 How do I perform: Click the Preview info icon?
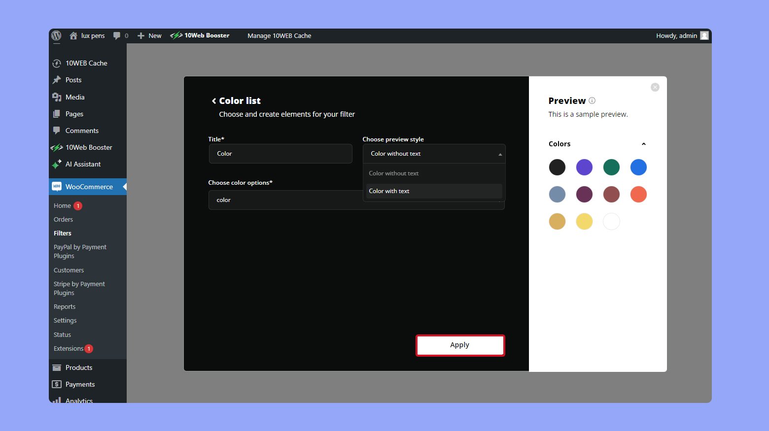592,100
